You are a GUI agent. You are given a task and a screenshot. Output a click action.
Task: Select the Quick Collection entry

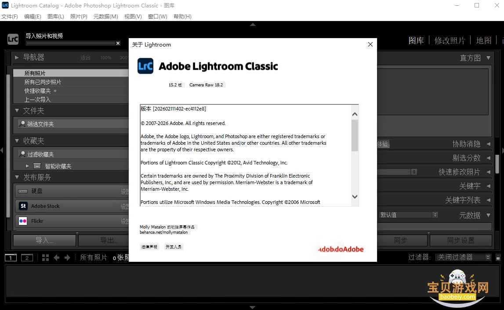pos(71,91)
